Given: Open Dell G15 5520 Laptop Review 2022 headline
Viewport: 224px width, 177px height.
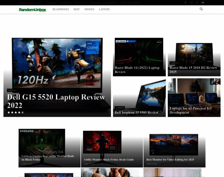Looking at the screenshot, I should (56, 101).
